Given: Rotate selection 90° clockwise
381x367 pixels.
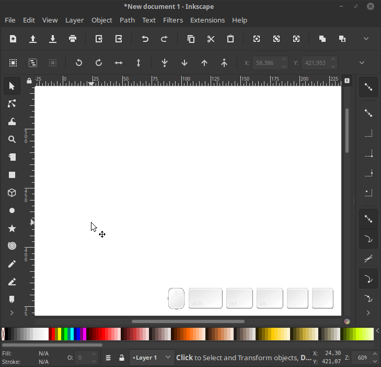Looking at the screenshot, I should pos(99,63).
